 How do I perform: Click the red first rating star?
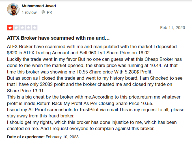pos(10,28)
